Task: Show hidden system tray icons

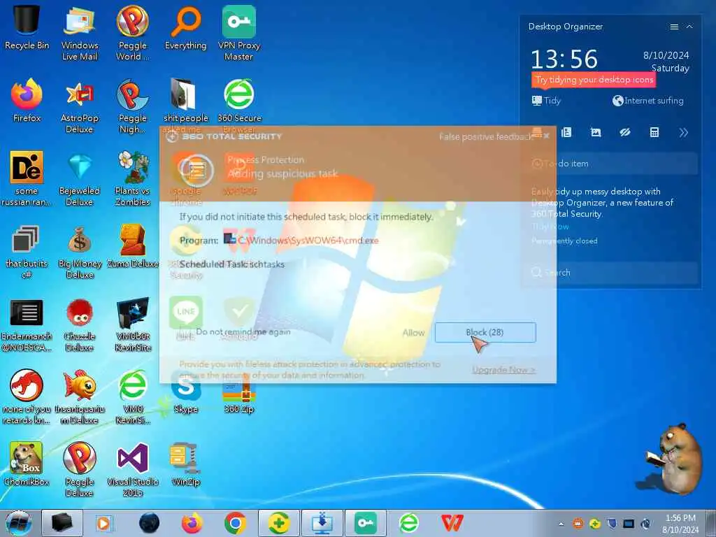Action: click(x=561, y=524)
